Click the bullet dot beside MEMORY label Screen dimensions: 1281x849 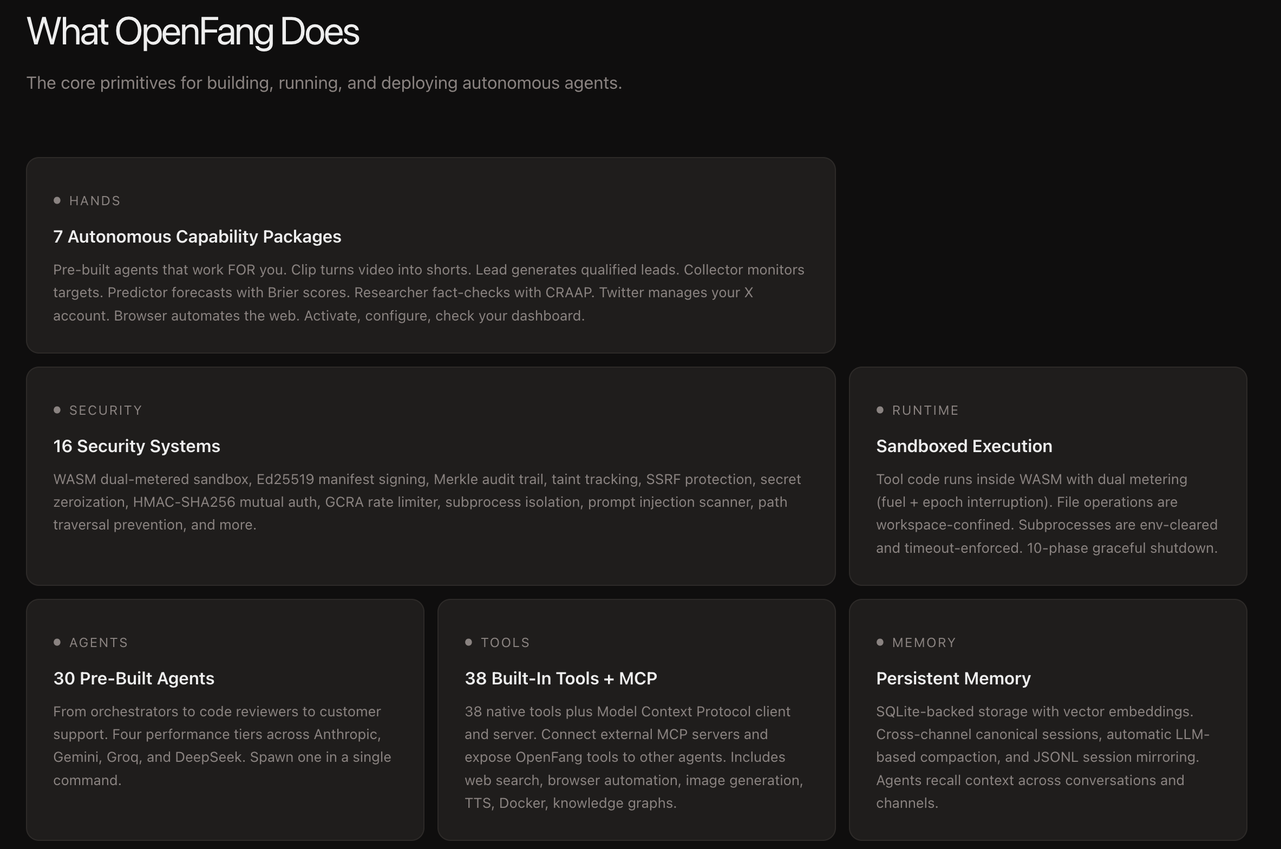(x=880, y=642)
